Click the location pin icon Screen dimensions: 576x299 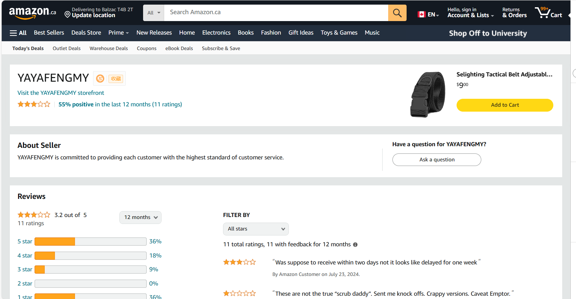[67, 14]
